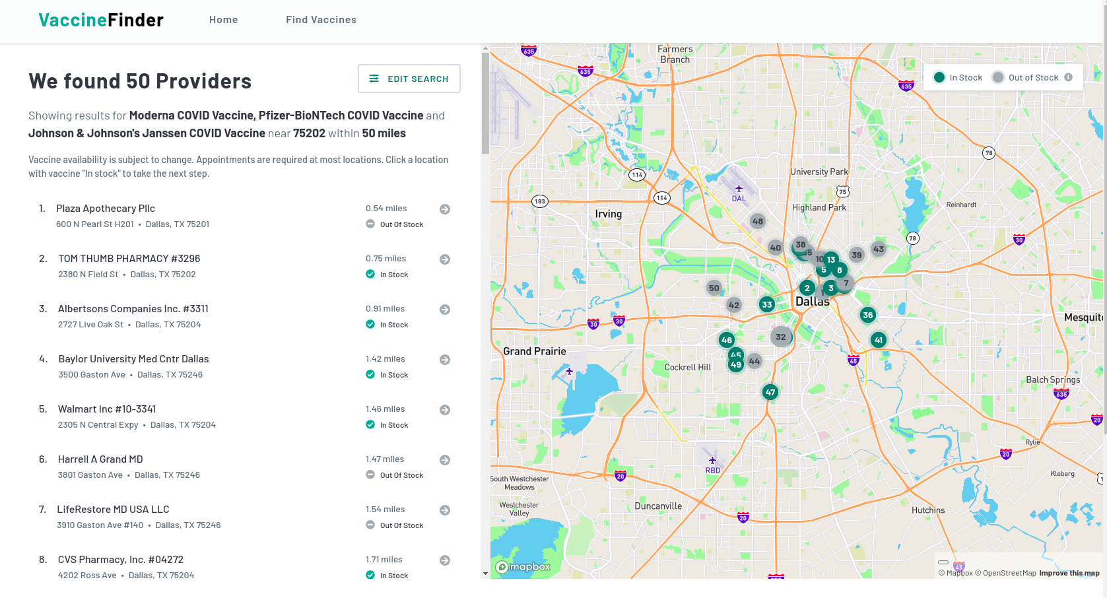The image size is (1107, 598).
Task: Open arrow for TOM THUMB PHARMACY #3296
Action: [x=445, y=259]
